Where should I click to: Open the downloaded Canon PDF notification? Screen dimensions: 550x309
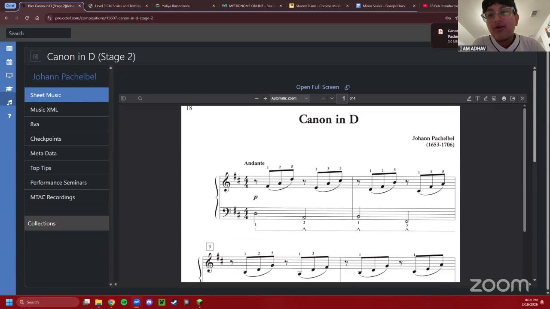pos(445,35)
